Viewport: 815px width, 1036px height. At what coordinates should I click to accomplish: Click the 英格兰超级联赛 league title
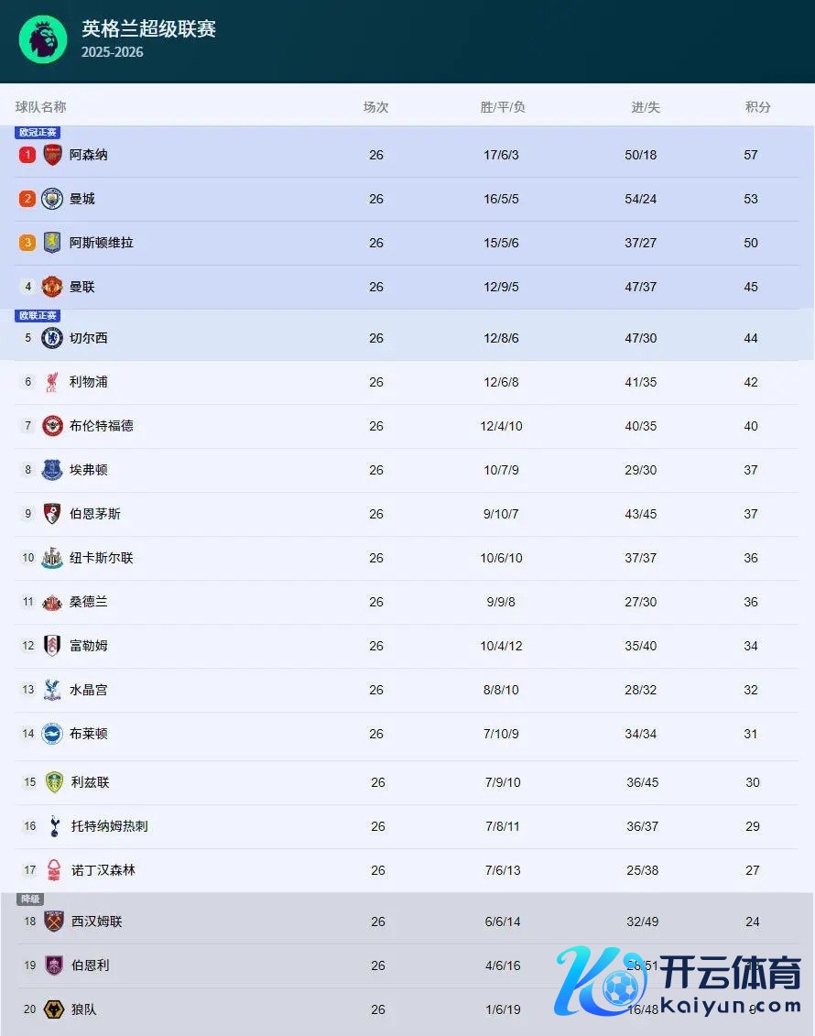(148, 29)
